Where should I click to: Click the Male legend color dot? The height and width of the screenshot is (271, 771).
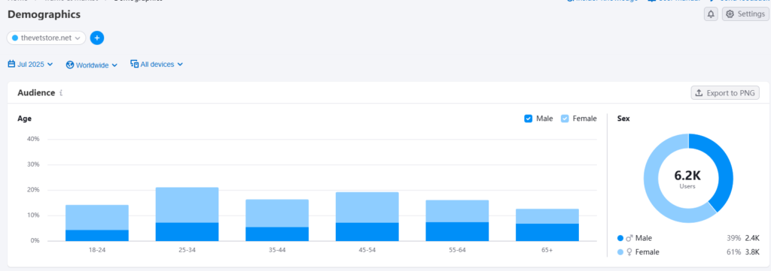(620, 238)
